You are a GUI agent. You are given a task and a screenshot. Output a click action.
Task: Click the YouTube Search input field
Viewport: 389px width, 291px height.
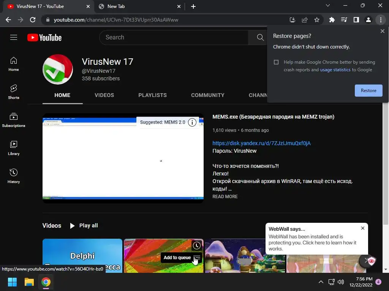tap(174, 38)
